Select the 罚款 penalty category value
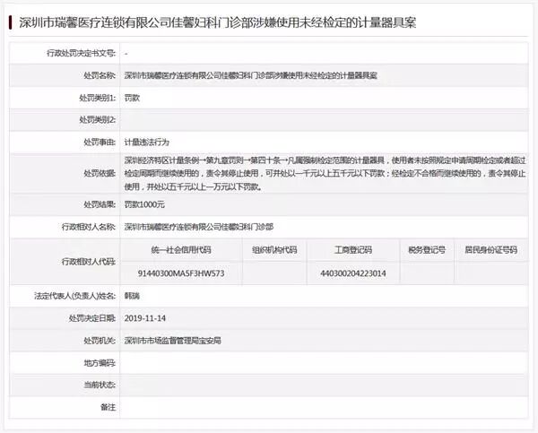This screenshot has height=433, width=538. click(x=132, y=98)
